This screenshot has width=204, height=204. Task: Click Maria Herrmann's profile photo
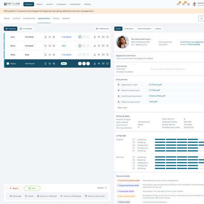click(x=122, y=42)
